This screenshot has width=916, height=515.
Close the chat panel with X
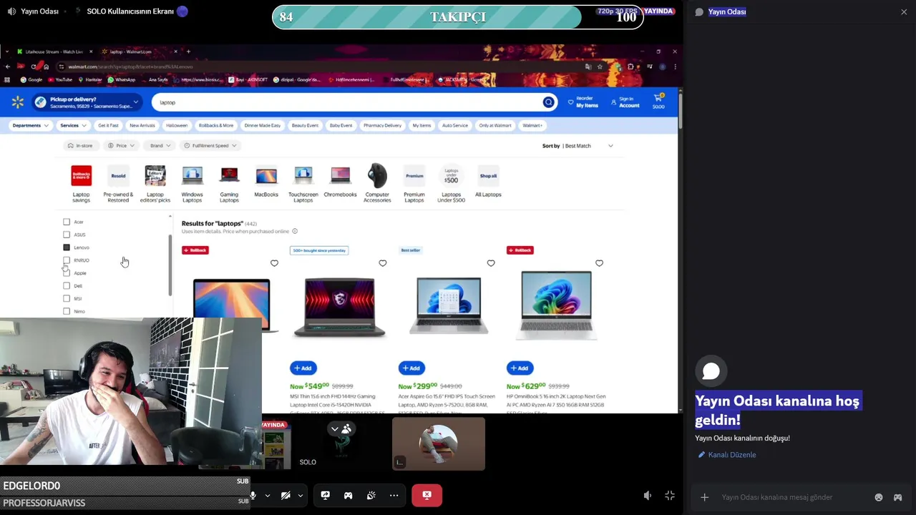coord(904,11)
